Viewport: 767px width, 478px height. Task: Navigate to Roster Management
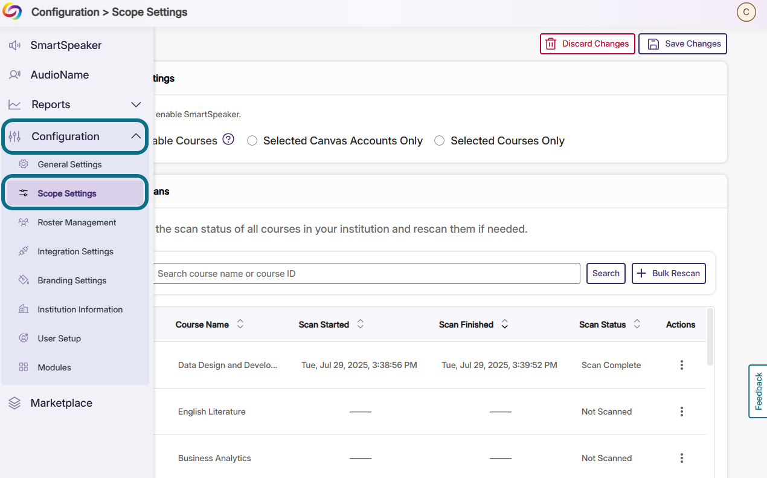[75, 222]
